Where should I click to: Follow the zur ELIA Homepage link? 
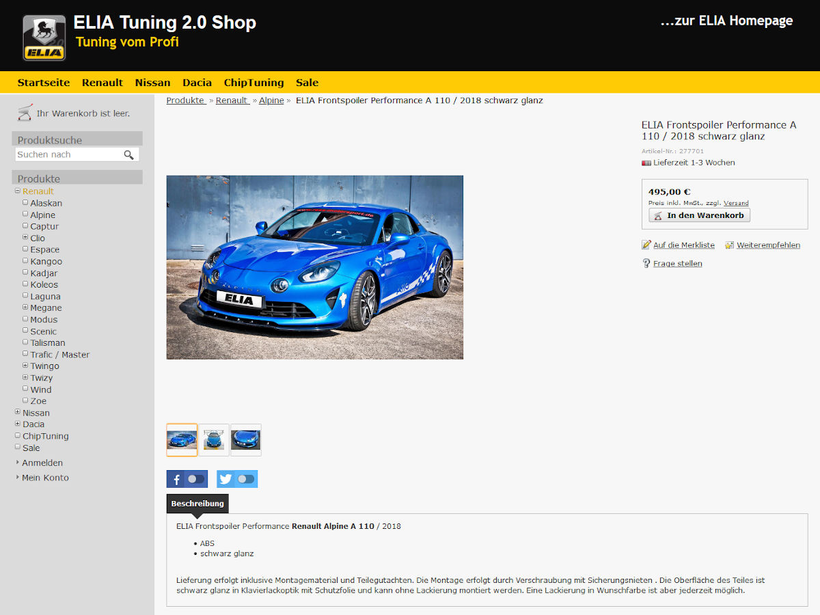(726, 21)
